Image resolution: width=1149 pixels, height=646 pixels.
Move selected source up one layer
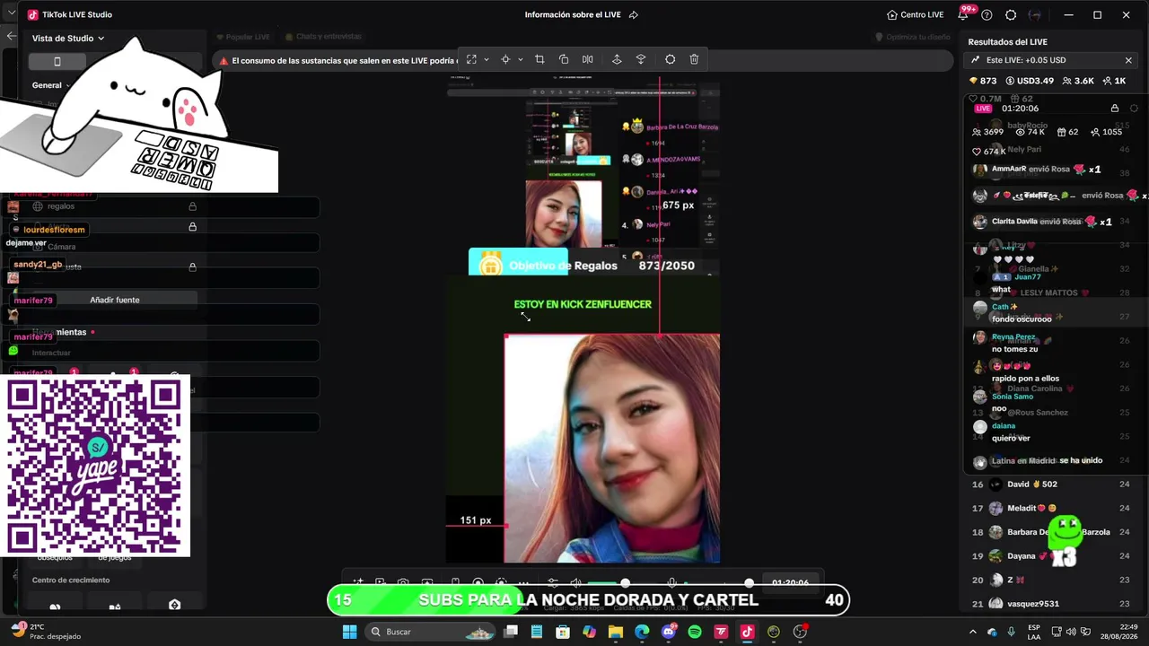coord(617,59)
